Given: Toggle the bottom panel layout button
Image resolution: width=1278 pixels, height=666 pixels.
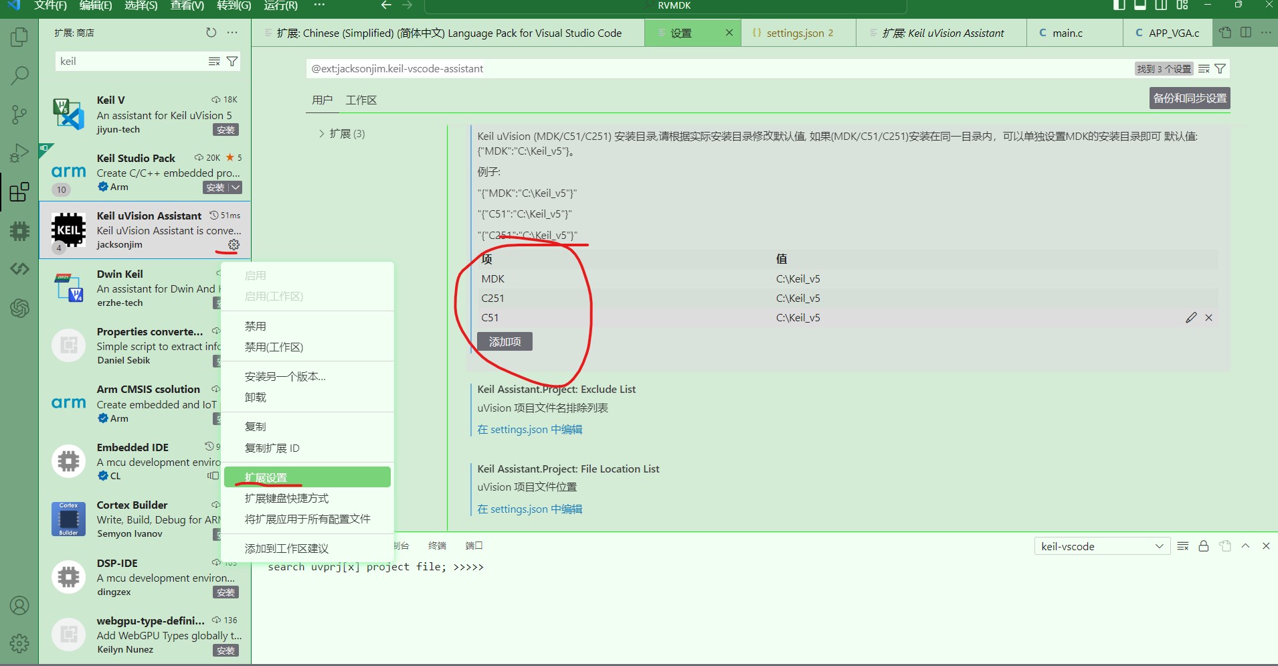Looking at the screenshot, I should (1140, 5).
